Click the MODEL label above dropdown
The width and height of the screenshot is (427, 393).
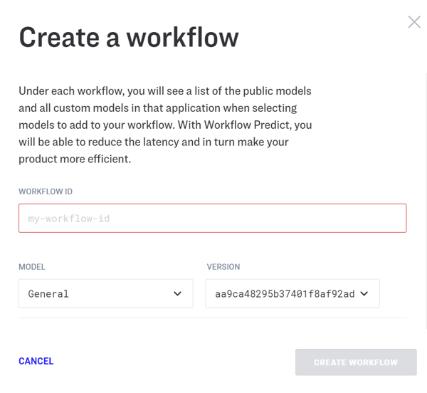coord(32,267)
